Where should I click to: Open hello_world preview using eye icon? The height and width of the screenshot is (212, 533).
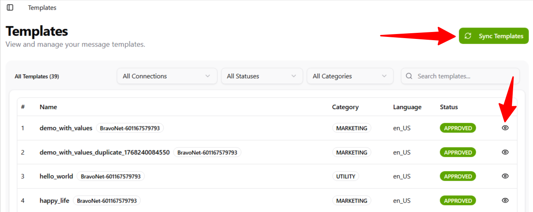505,176
